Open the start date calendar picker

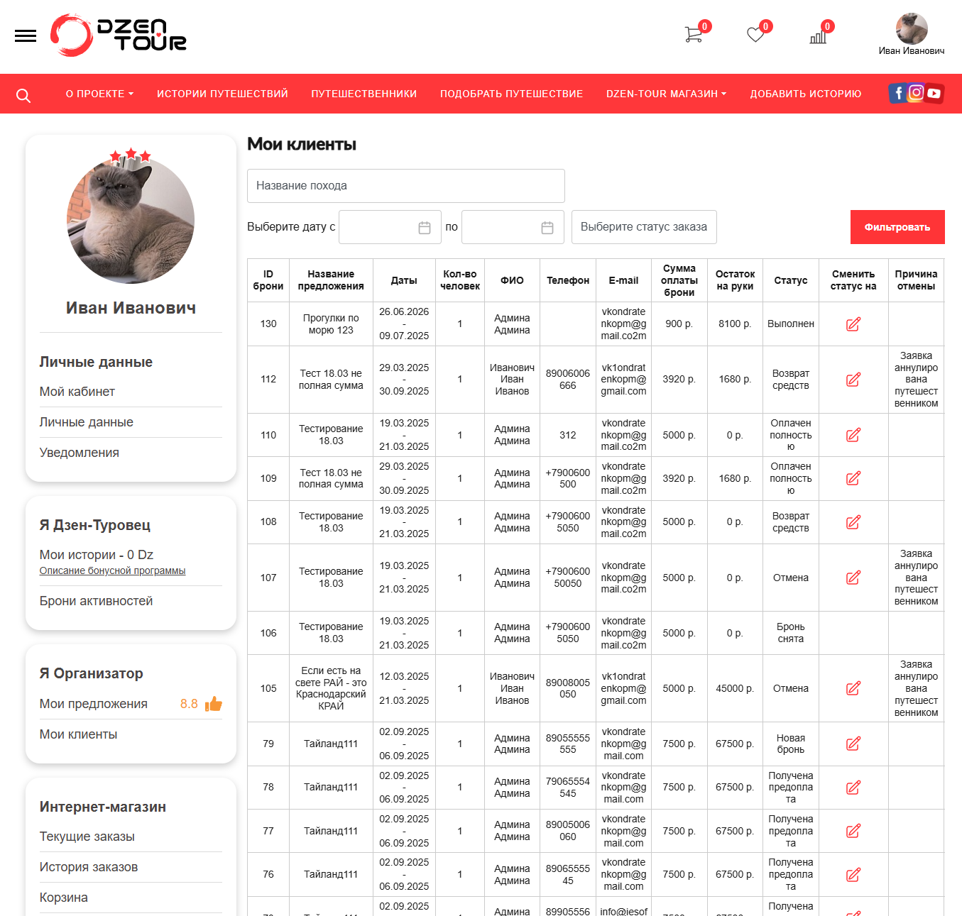click(x=424, y=228)
